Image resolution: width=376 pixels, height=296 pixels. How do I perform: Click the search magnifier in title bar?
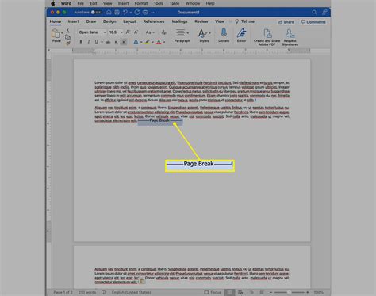(x=314, y=12)
